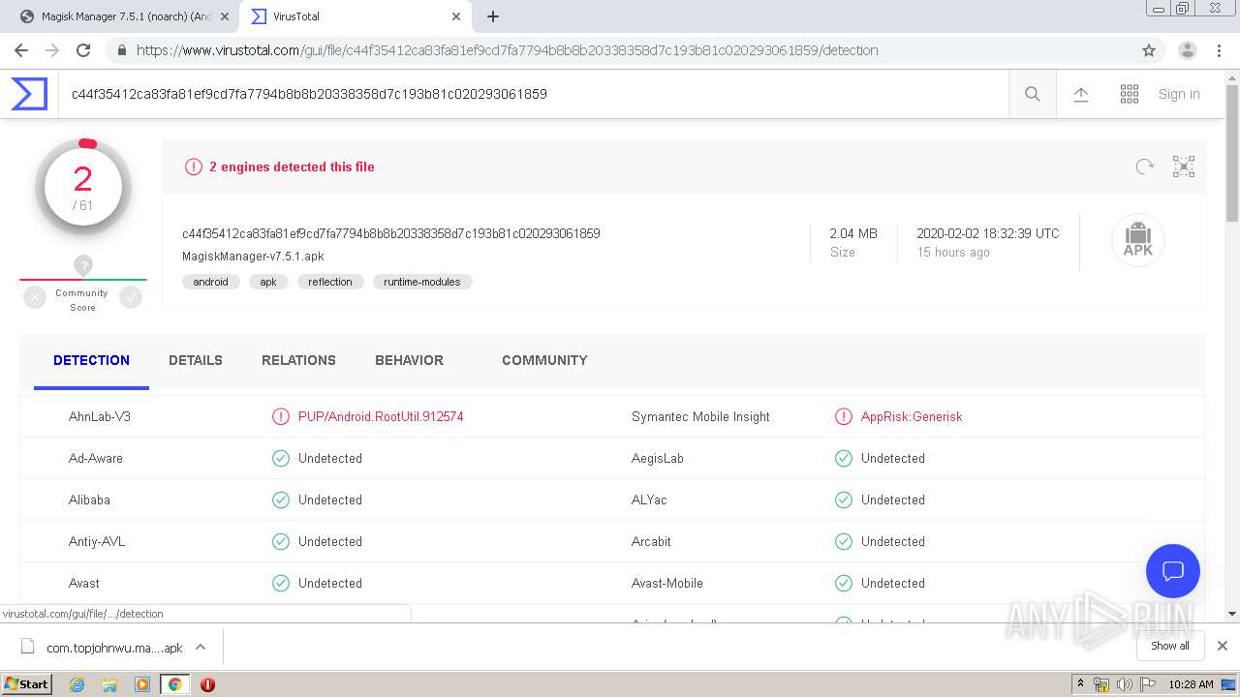1240x697 pixels.
Task: Click the browser back arrow
Action: (21, 50)
